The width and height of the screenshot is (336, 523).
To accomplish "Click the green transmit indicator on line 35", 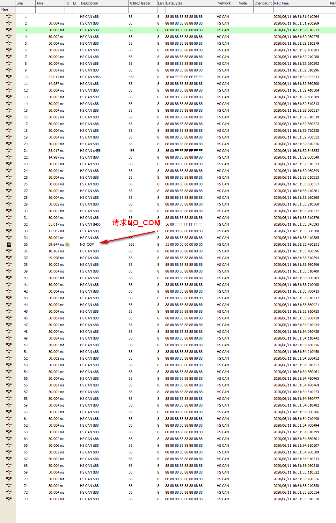I will click(67, 245).
